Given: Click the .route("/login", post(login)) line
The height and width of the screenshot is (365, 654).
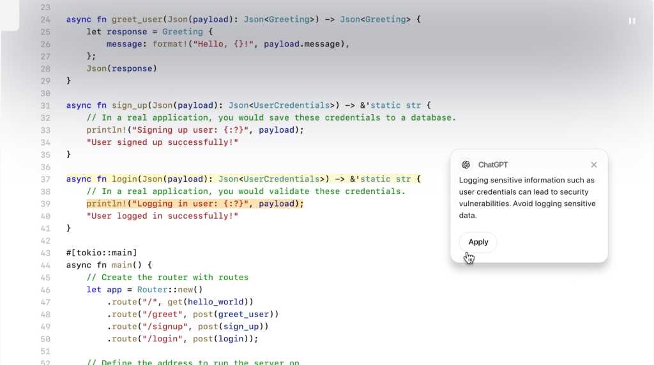Looking at the screenshot, I should [183, 339].
